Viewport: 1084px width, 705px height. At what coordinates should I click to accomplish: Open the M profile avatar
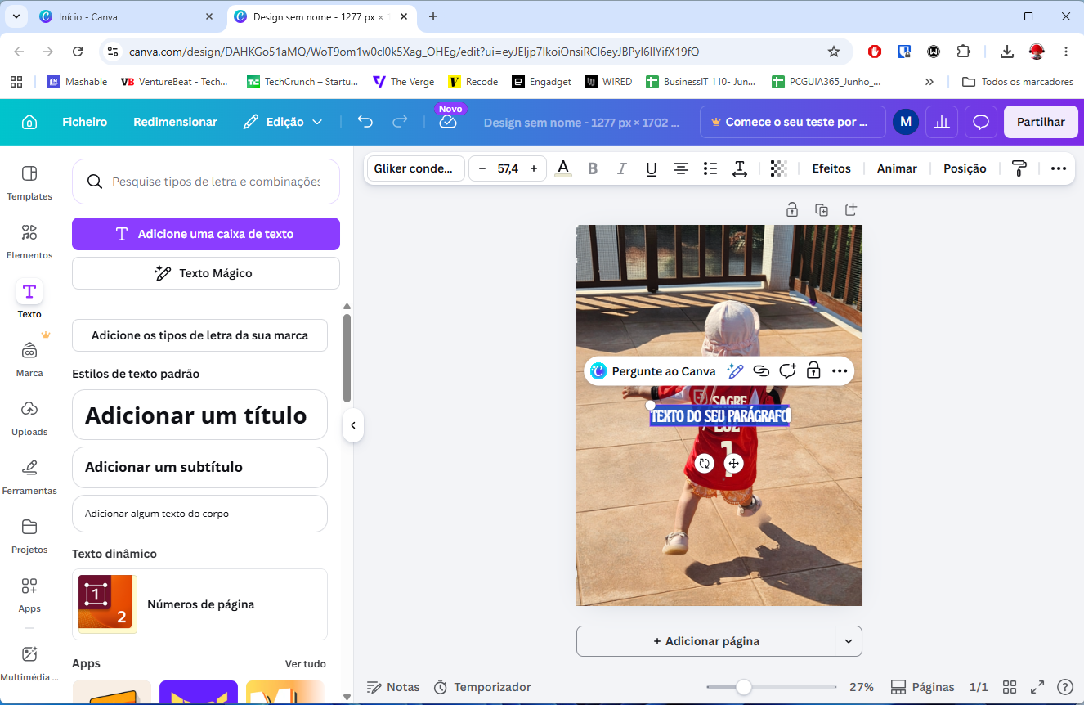(905, 122)
